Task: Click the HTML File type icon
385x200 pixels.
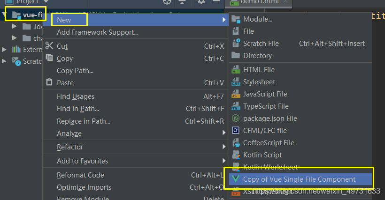Action: [x=236, y=70]
